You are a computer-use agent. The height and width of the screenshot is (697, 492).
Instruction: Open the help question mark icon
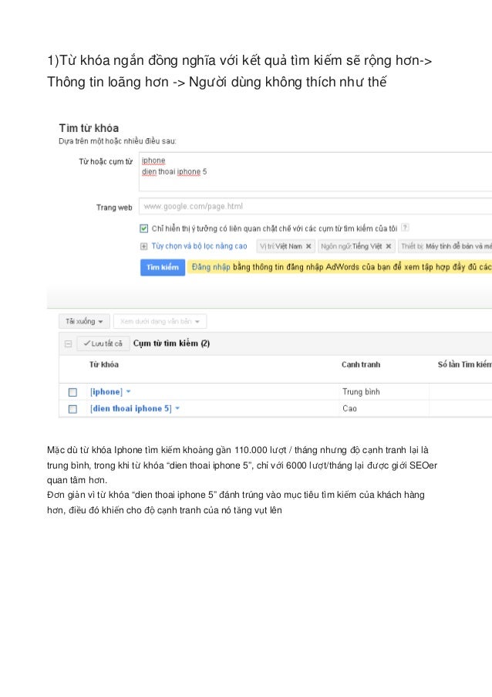pyautogui.click(x=405, y=228)
